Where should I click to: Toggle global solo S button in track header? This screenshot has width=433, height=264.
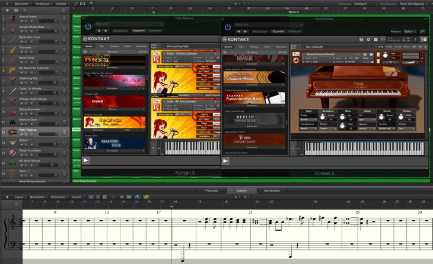(24, 10)
